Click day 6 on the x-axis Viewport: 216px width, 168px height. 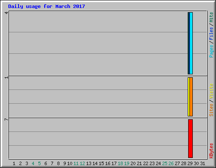46,163
